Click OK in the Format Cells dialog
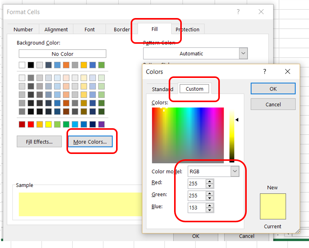This screenshot has height=248, width=309. [196, 236]
